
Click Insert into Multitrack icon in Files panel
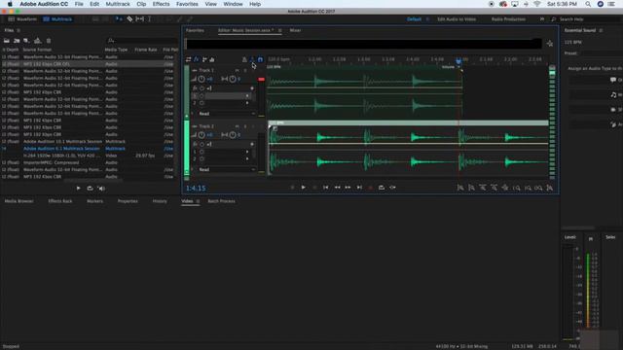pyautogui.click(x=37, y=41)
